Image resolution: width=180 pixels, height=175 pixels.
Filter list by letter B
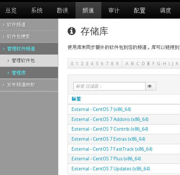[x=132, y=64]
